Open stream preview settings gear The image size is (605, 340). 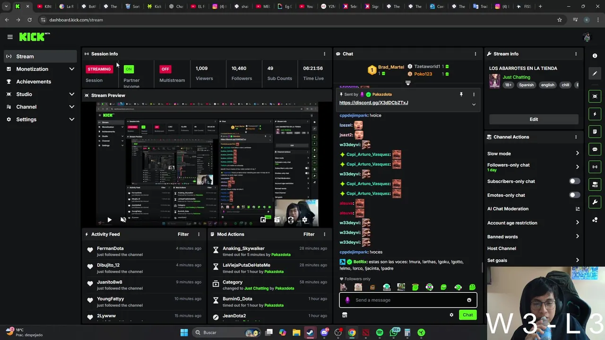(x=304, y=220)
